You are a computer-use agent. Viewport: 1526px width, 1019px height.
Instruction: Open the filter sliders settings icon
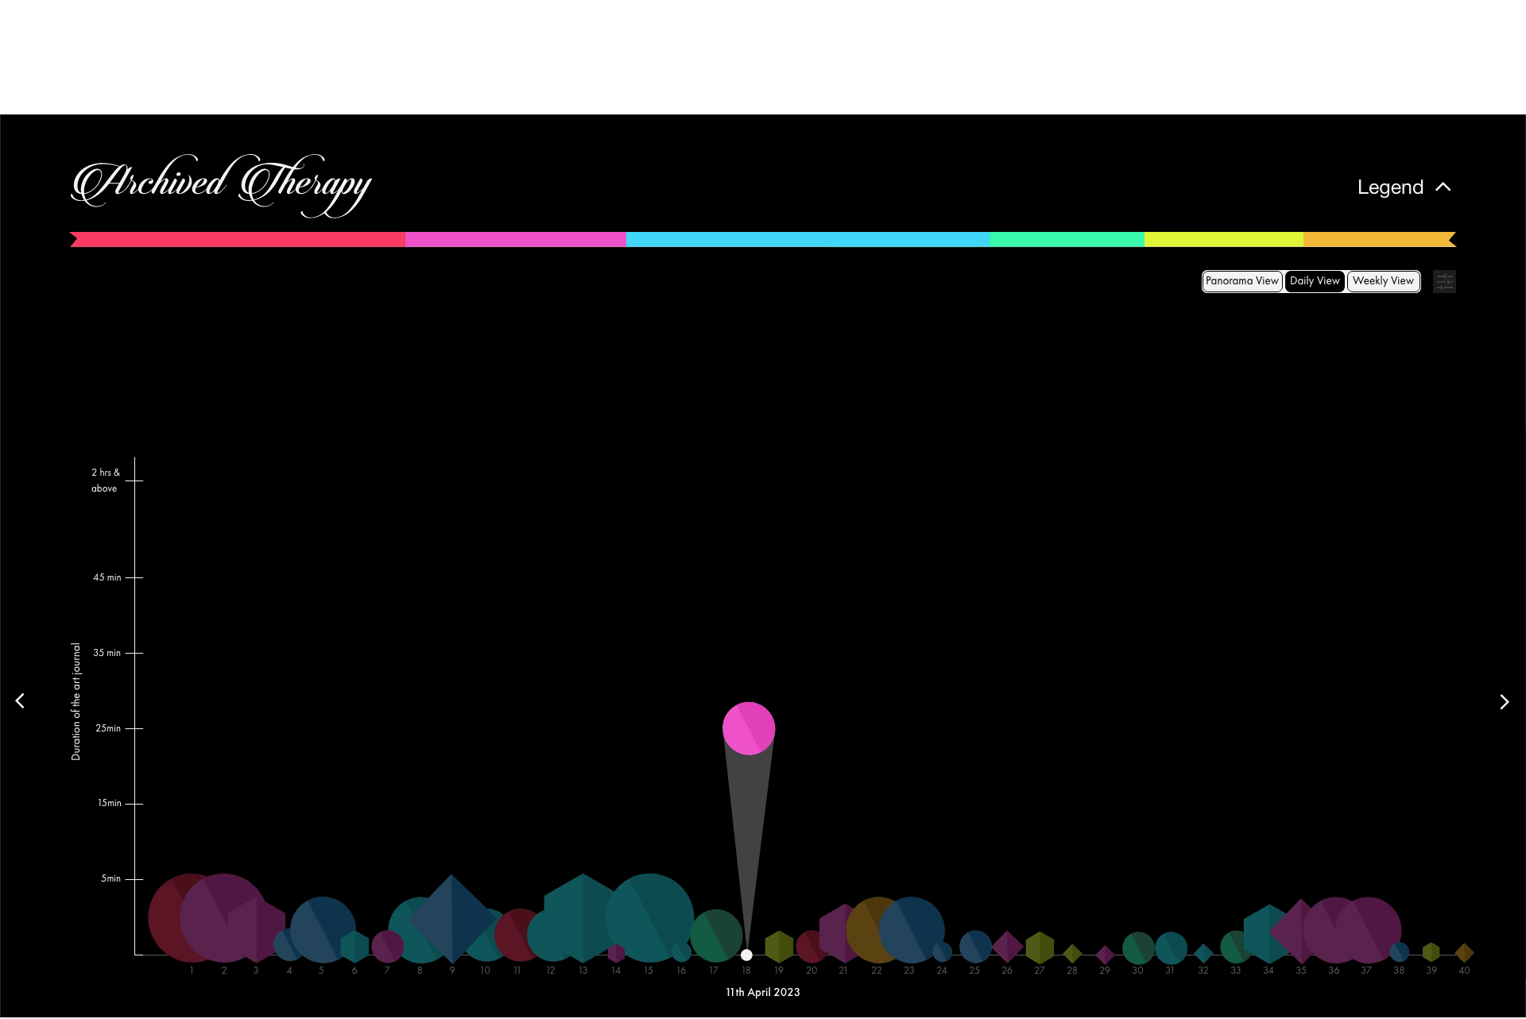click(x=1444, y=282)
